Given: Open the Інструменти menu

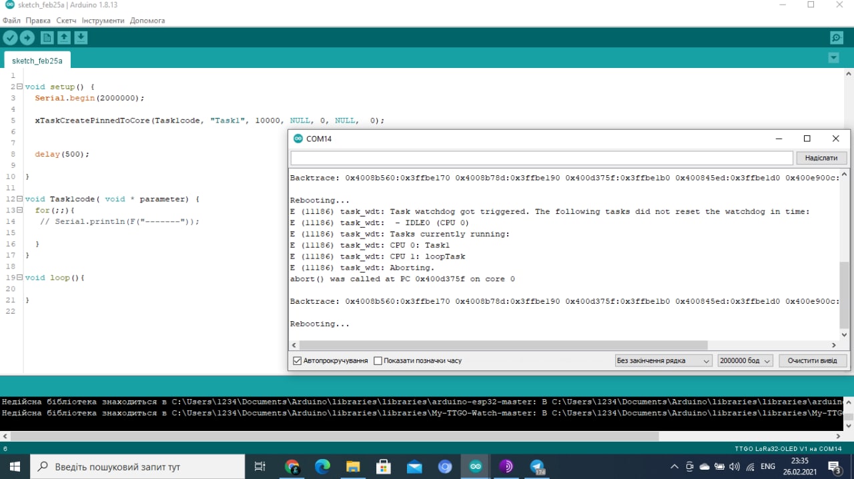Looking at the screenshot, I should [x=103, y=21].
